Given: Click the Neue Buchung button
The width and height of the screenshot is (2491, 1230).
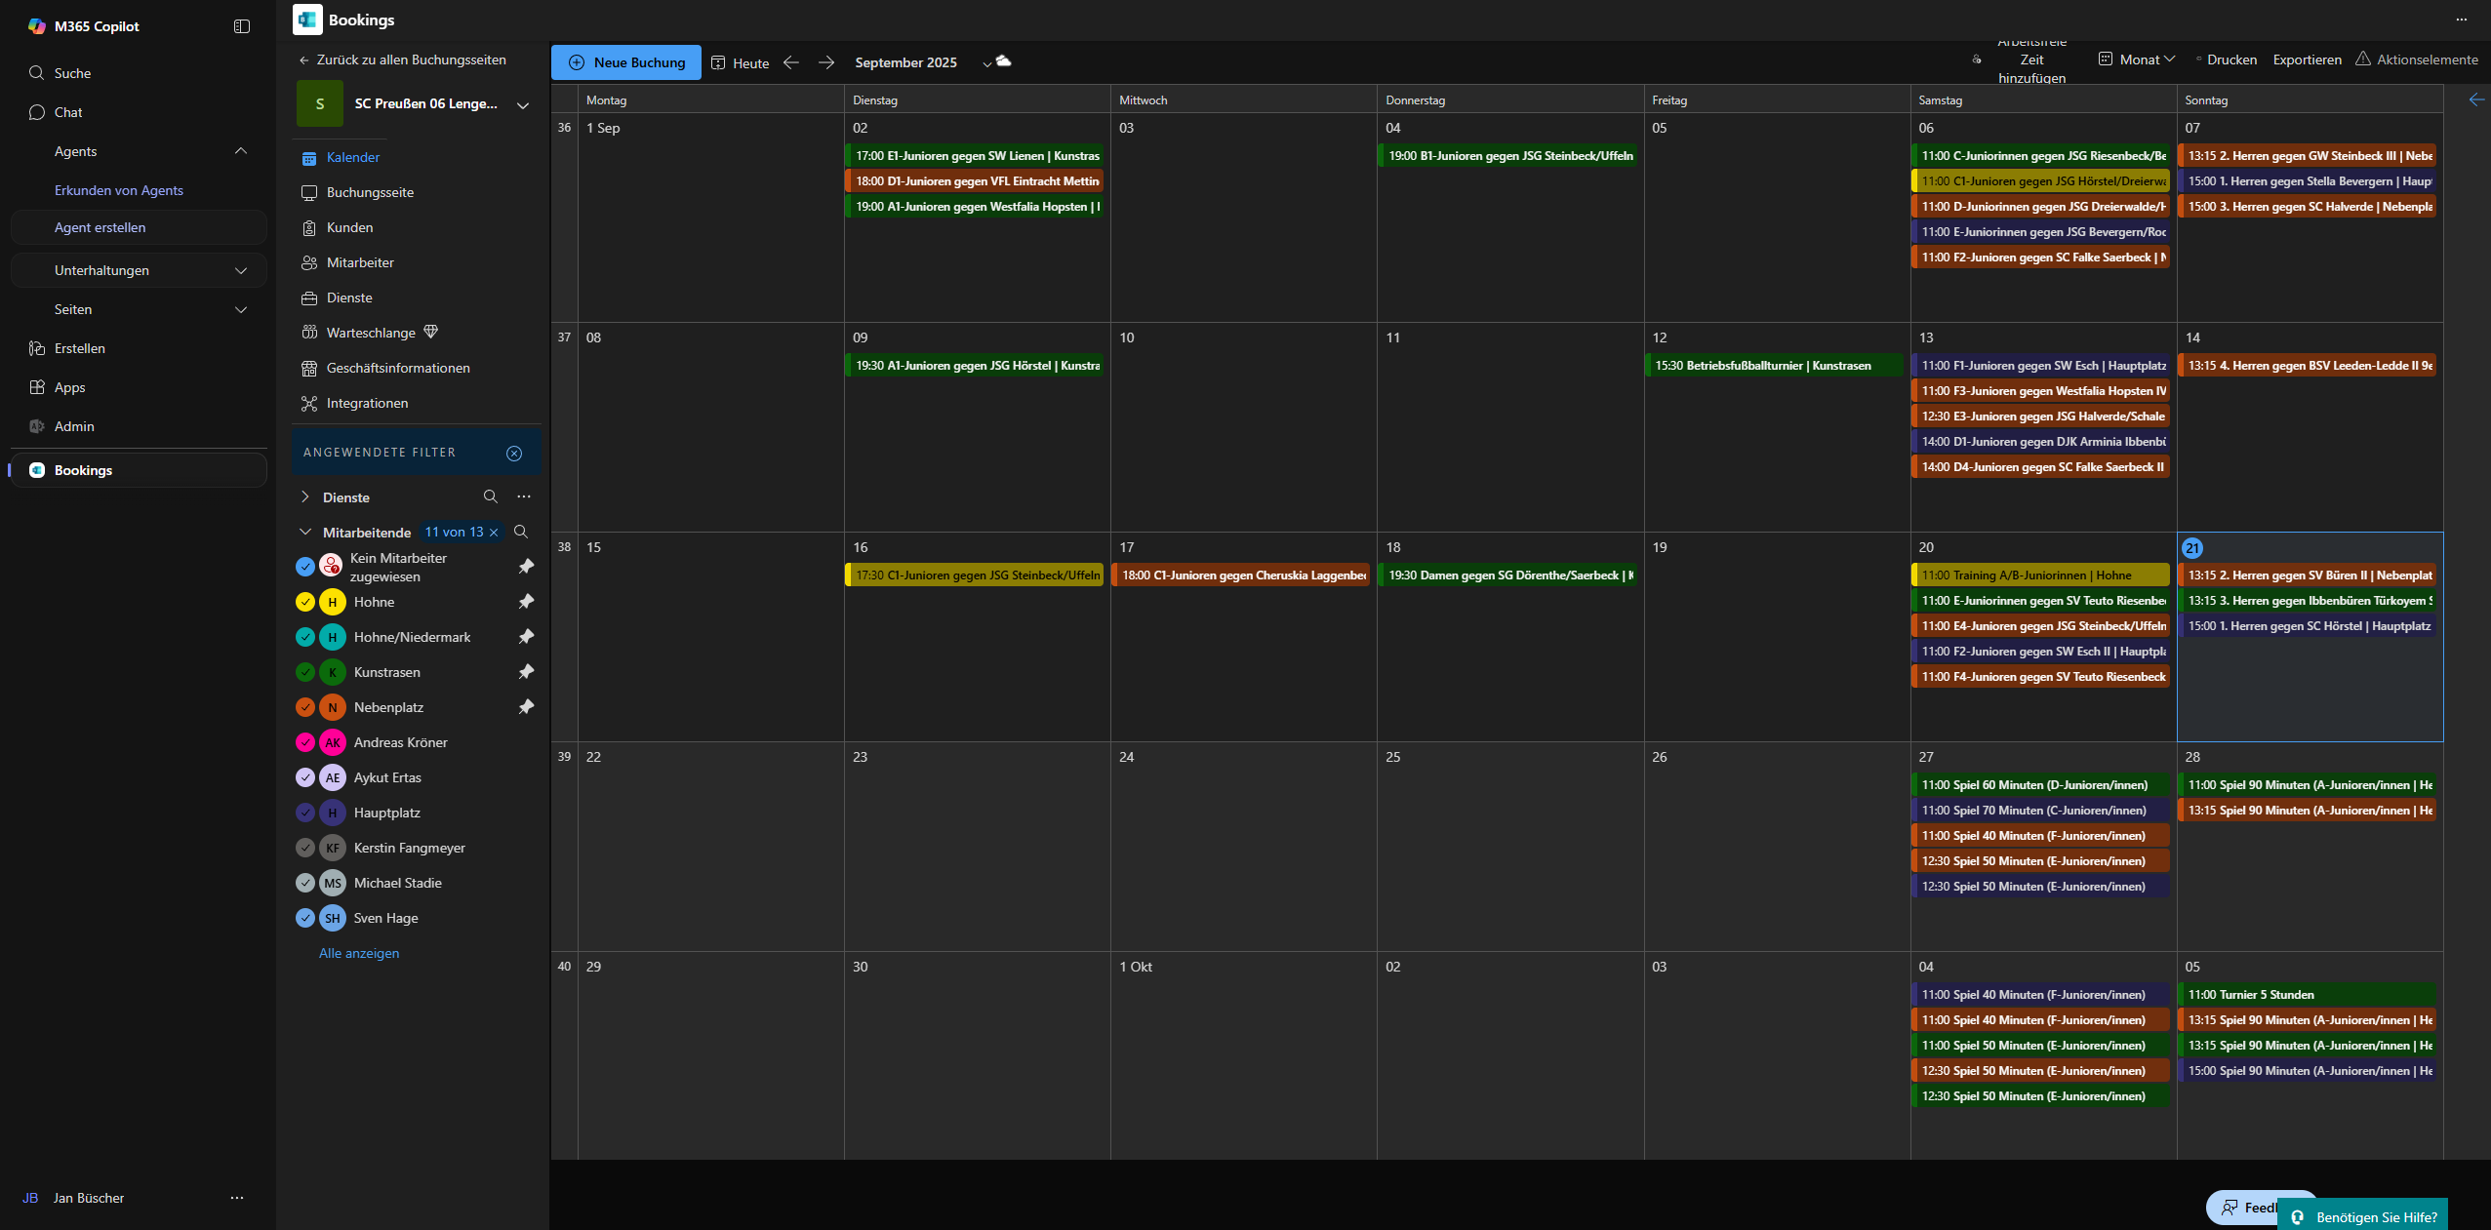Looking at the screenshot, I should click(x=626, y=62).
